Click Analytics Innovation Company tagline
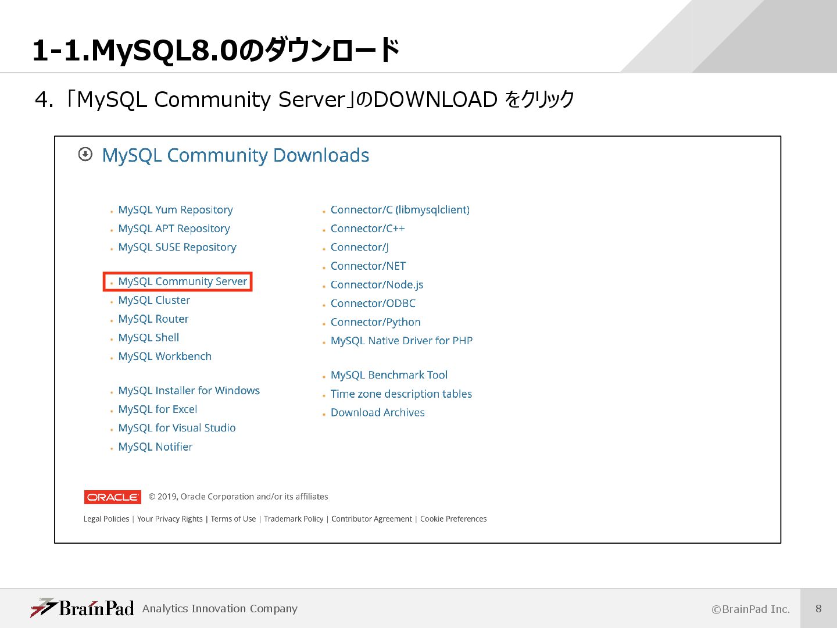837x628 pixels. (x=220, y=609)
